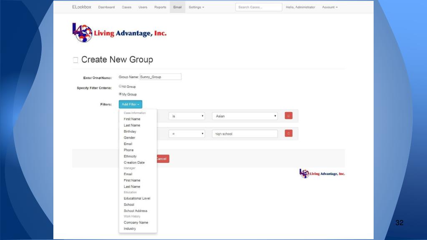Open the 'is' operator dropdown
Viewport: 427px width, 240px height.
pos(186,116)
